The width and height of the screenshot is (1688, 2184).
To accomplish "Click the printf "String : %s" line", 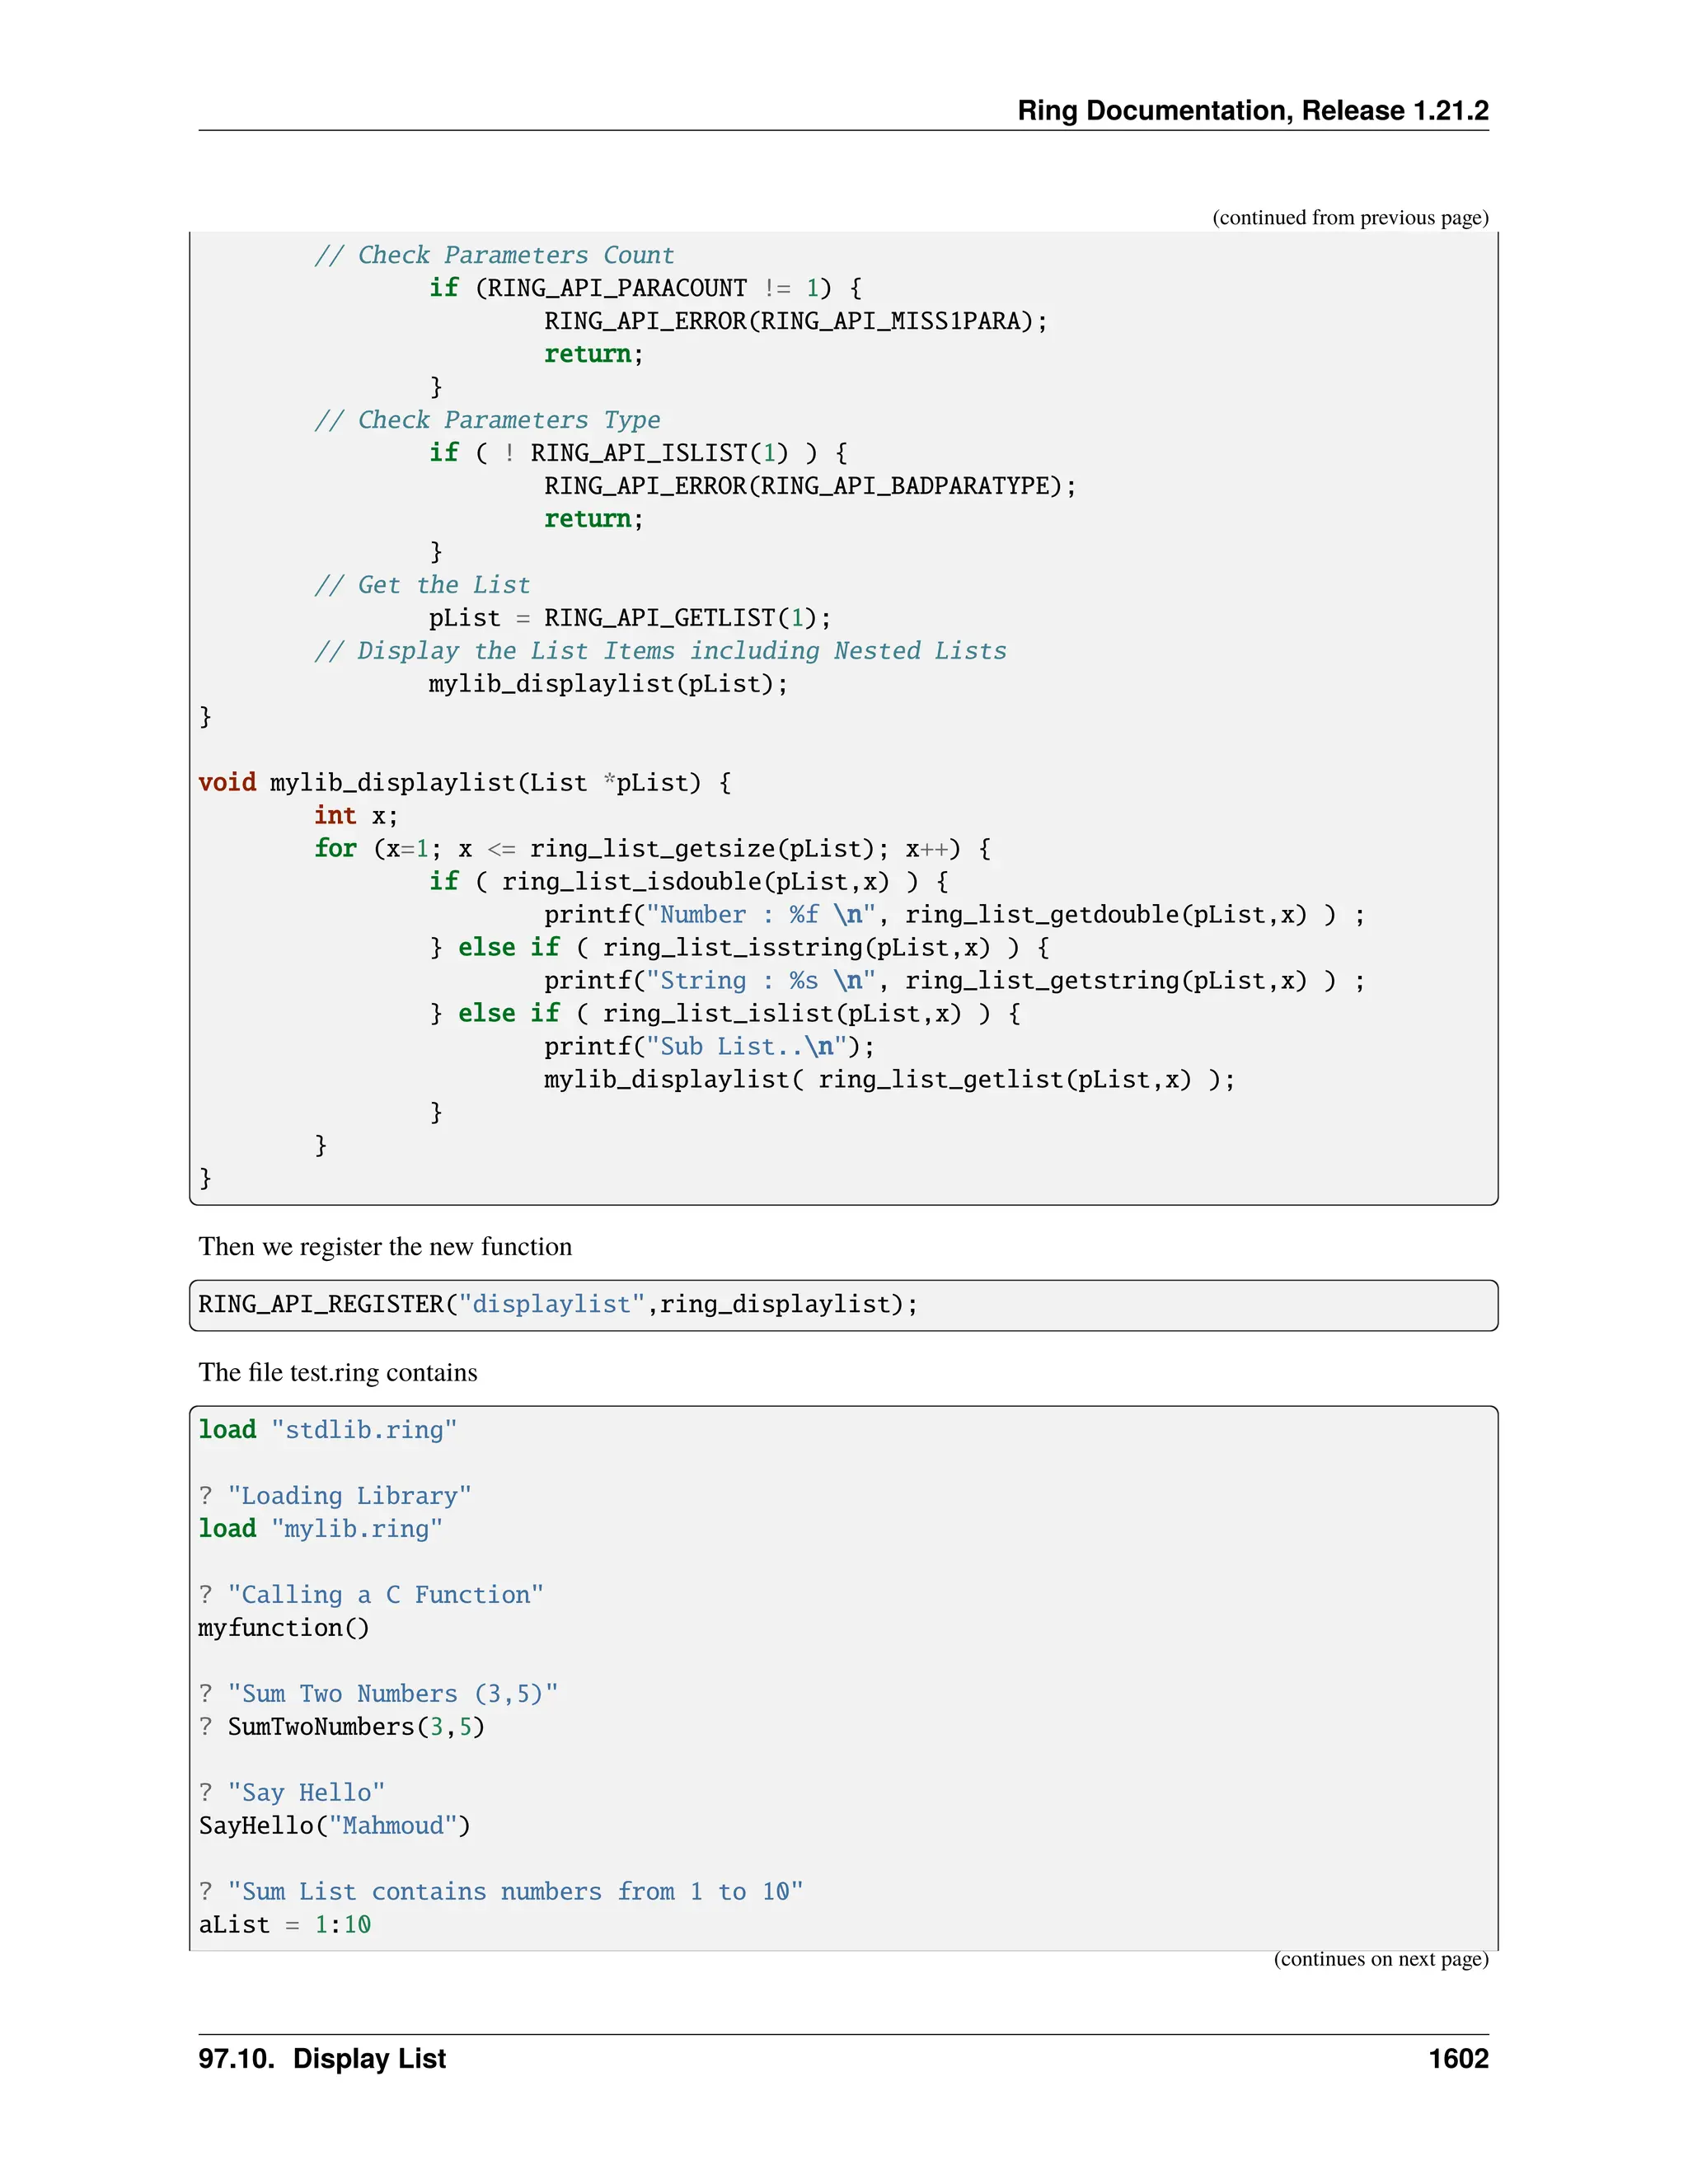I will point(953,981).
